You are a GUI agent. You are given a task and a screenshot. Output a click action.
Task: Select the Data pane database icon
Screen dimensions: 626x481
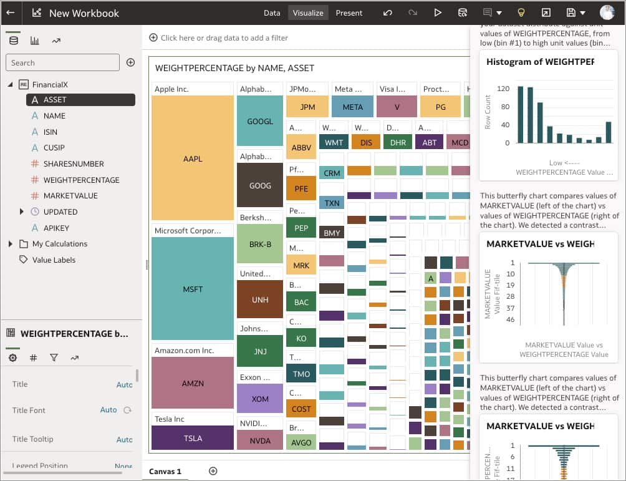(14, 41)
